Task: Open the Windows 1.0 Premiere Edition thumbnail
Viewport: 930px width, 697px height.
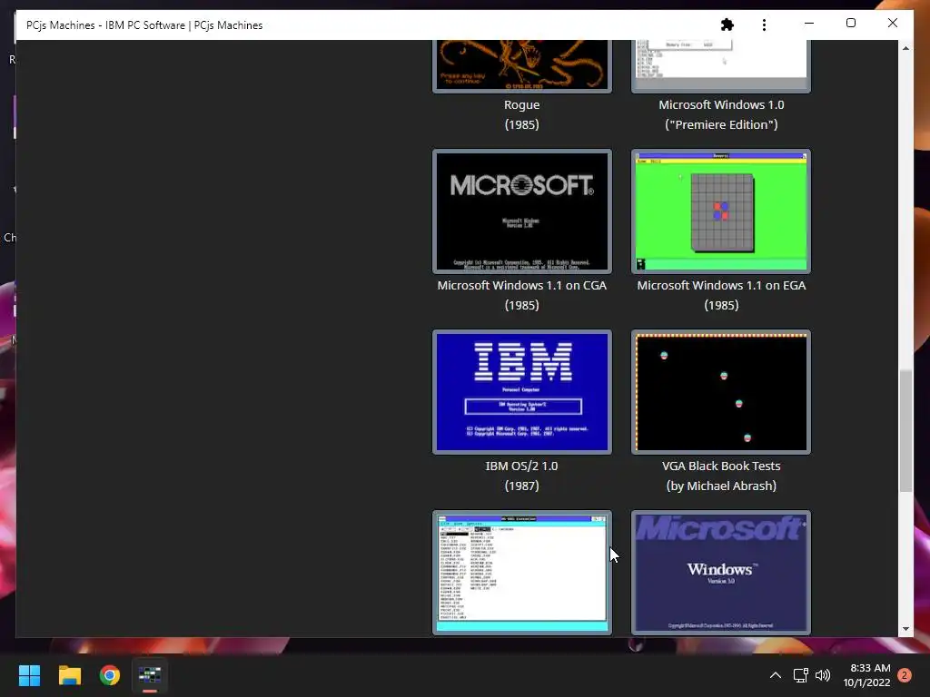Action: 720,65
